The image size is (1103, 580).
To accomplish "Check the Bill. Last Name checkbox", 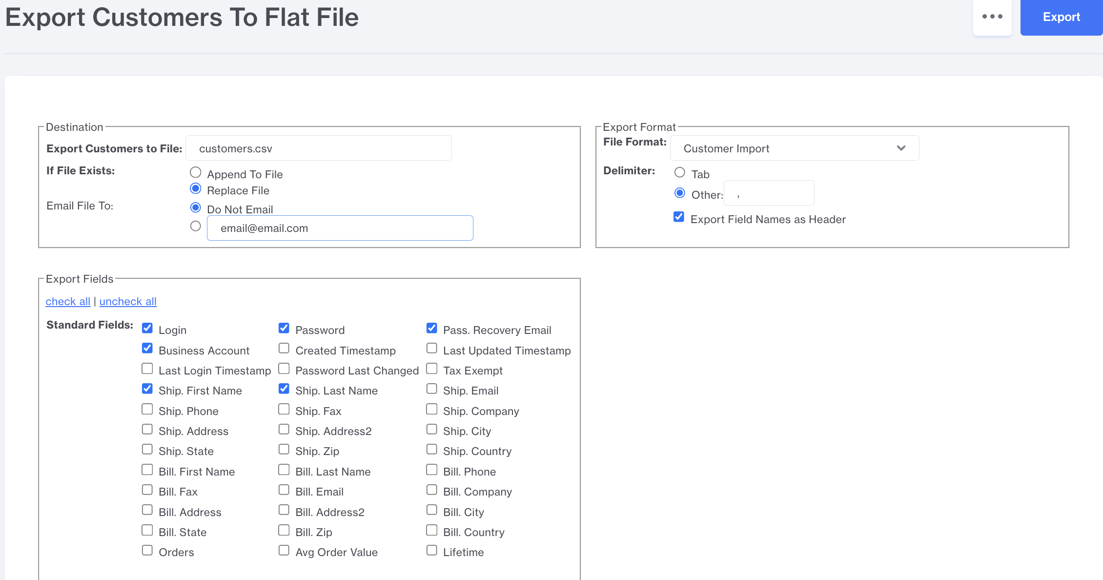I will point(284,470).
